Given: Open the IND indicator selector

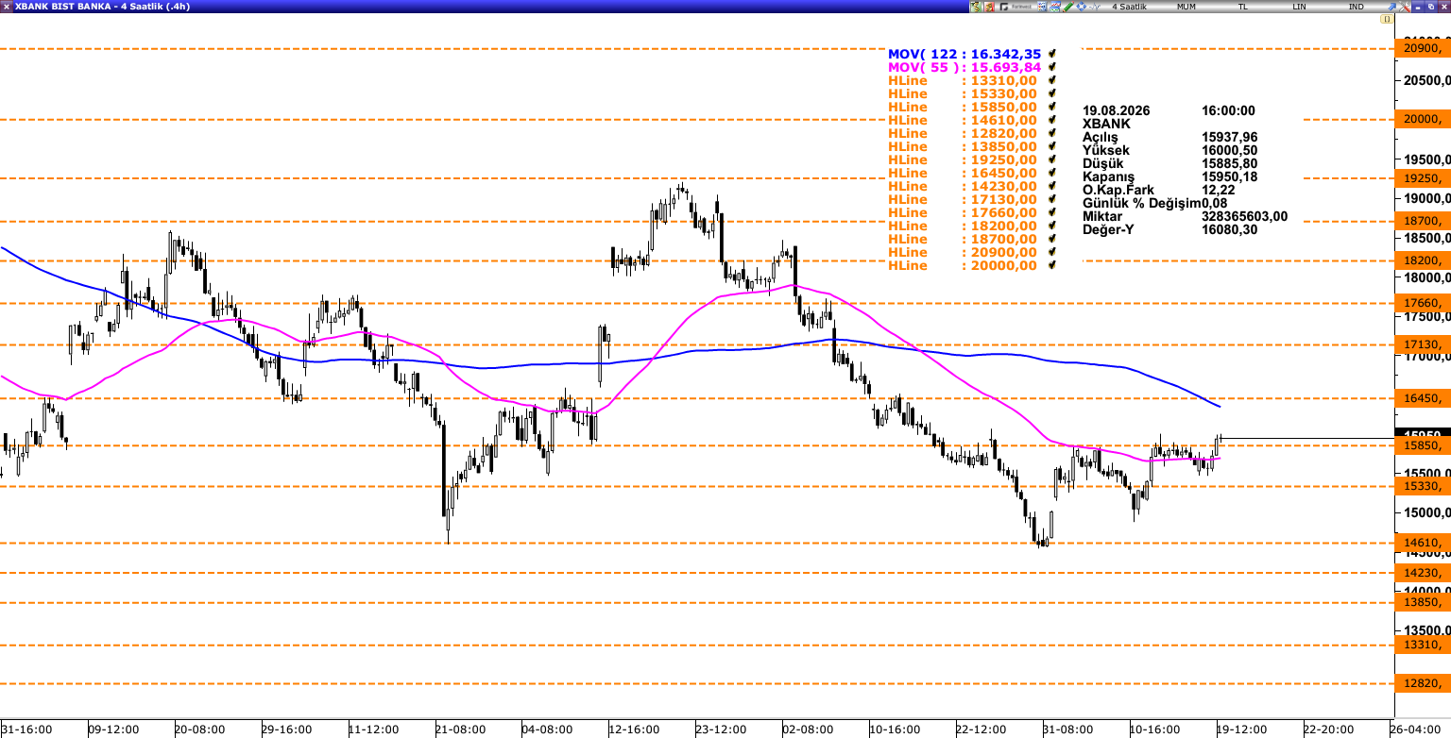Looking at the screenshot, I should click(x=1356, y=7).
